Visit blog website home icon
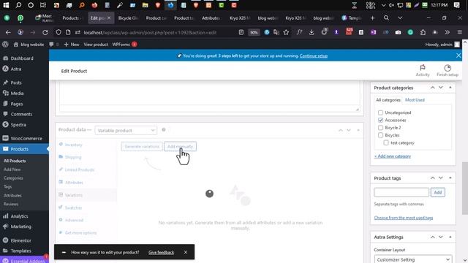Screen dimensions: 468x263 29,45
